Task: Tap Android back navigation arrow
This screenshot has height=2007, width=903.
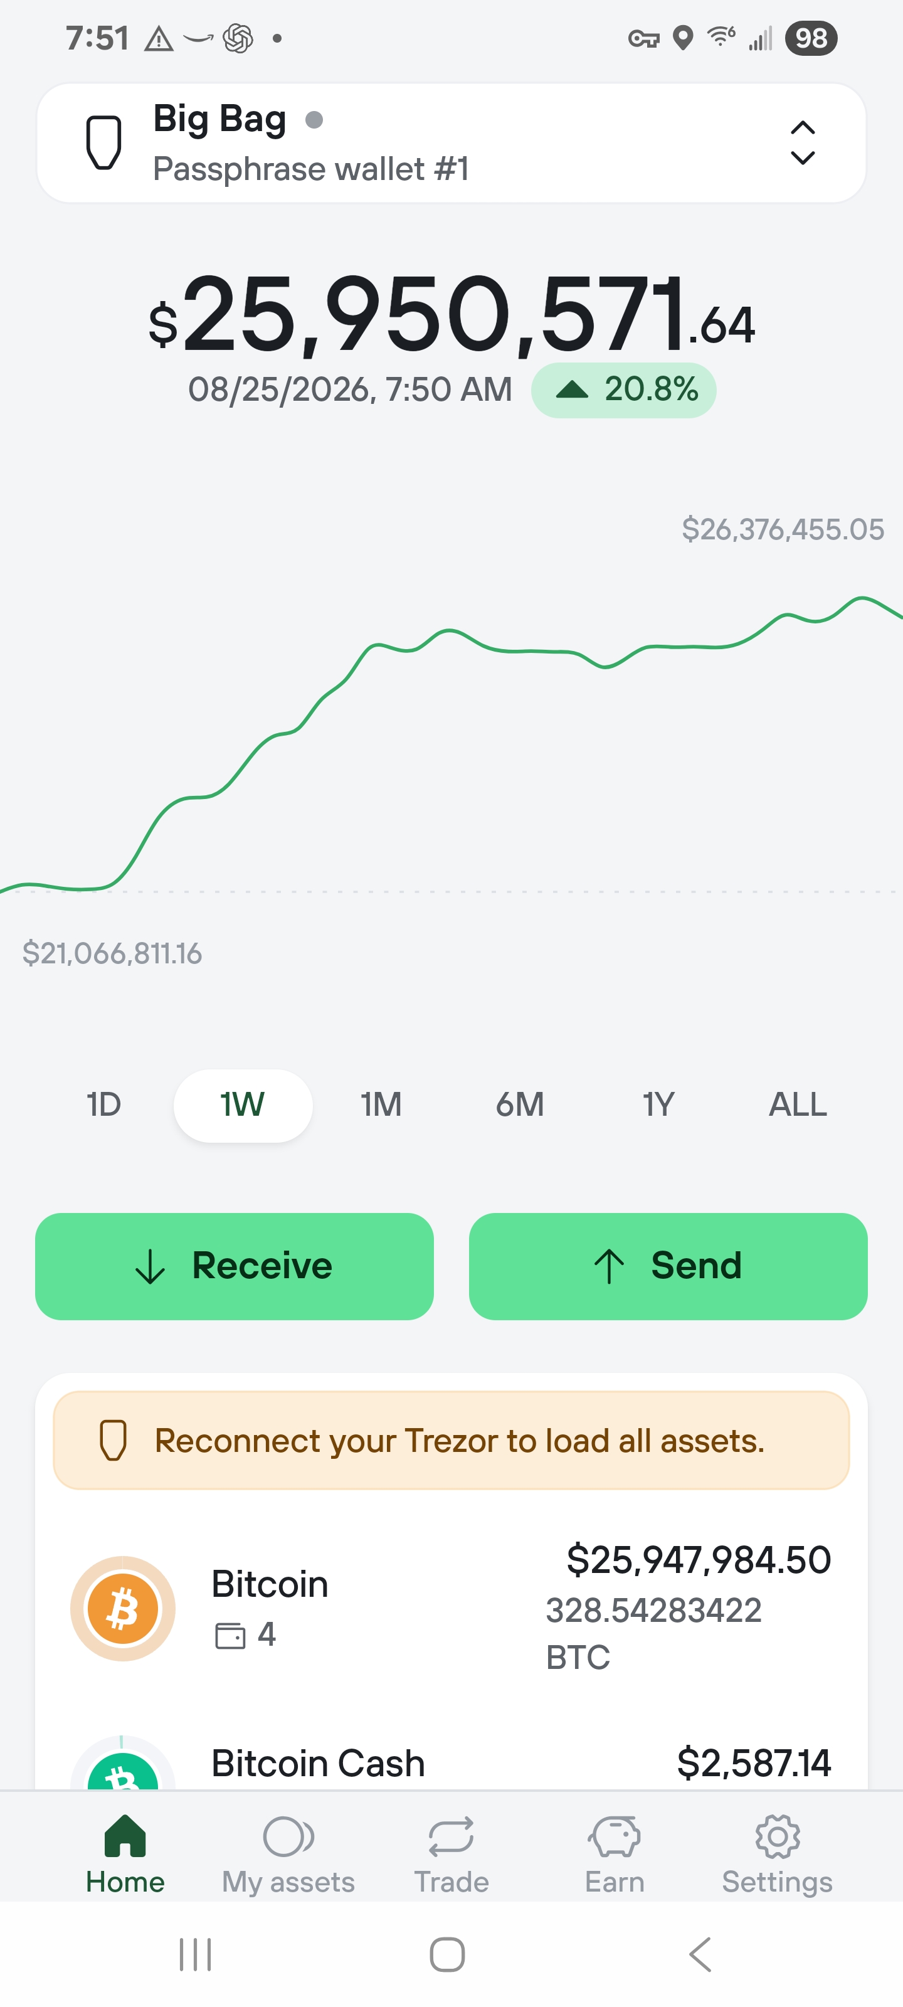Action: point(700,1954)
